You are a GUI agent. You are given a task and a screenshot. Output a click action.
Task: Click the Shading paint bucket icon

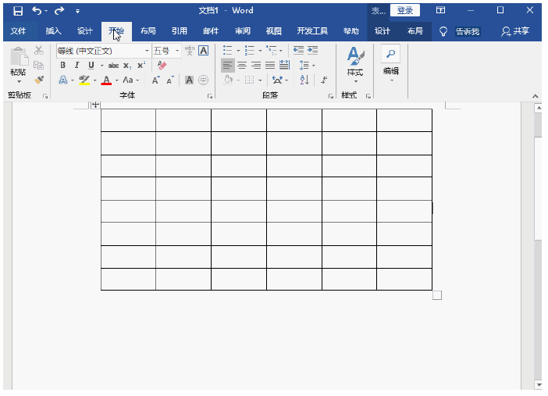coord(228,80)
